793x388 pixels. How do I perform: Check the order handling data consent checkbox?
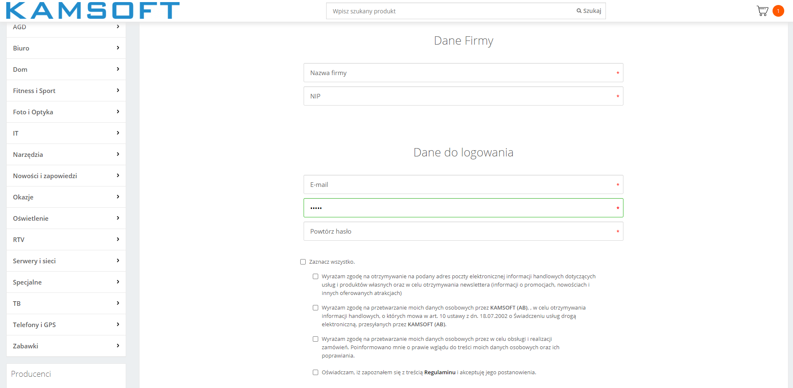point(315,339)
